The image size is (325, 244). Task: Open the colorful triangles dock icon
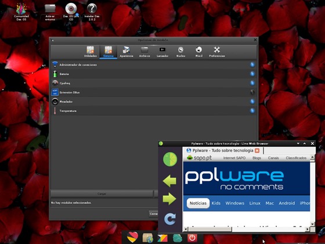coord(162,238)
